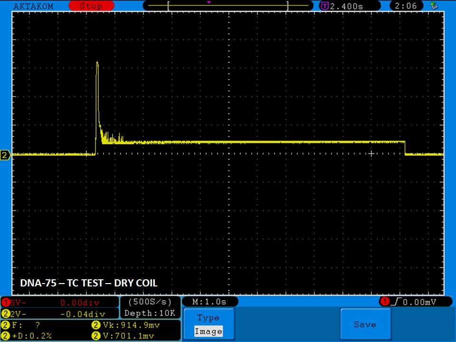Click the Vk:914.9mv measurement
The image size is (456, 342).
point(126,325)
